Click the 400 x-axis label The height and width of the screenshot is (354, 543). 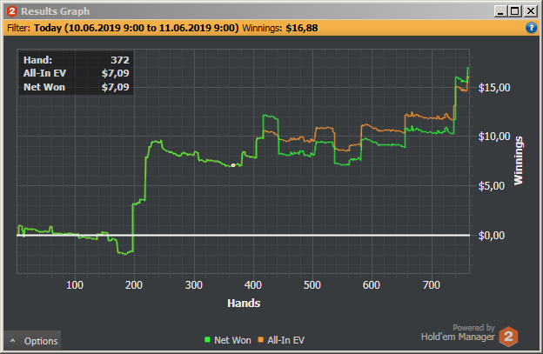click(253, 285)
